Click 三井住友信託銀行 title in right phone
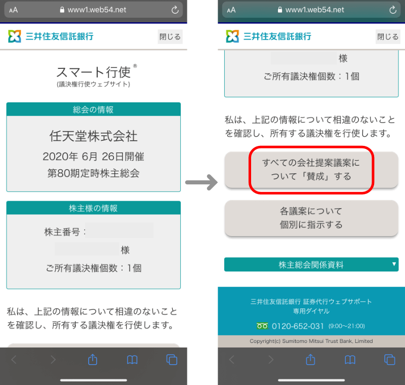405x385 pixels. pos(277,36)
